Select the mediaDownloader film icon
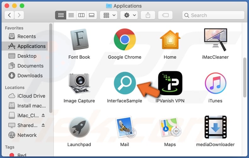The width and height of the screenshot is (249, 158). coord(216,127)
